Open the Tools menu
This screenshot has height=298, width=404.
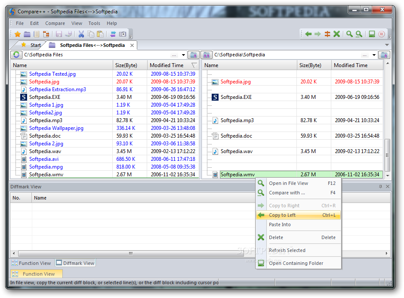pyautogui.click(x=94, y=23)
